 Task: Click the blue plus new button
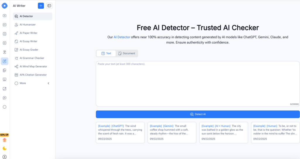point(41,6)
